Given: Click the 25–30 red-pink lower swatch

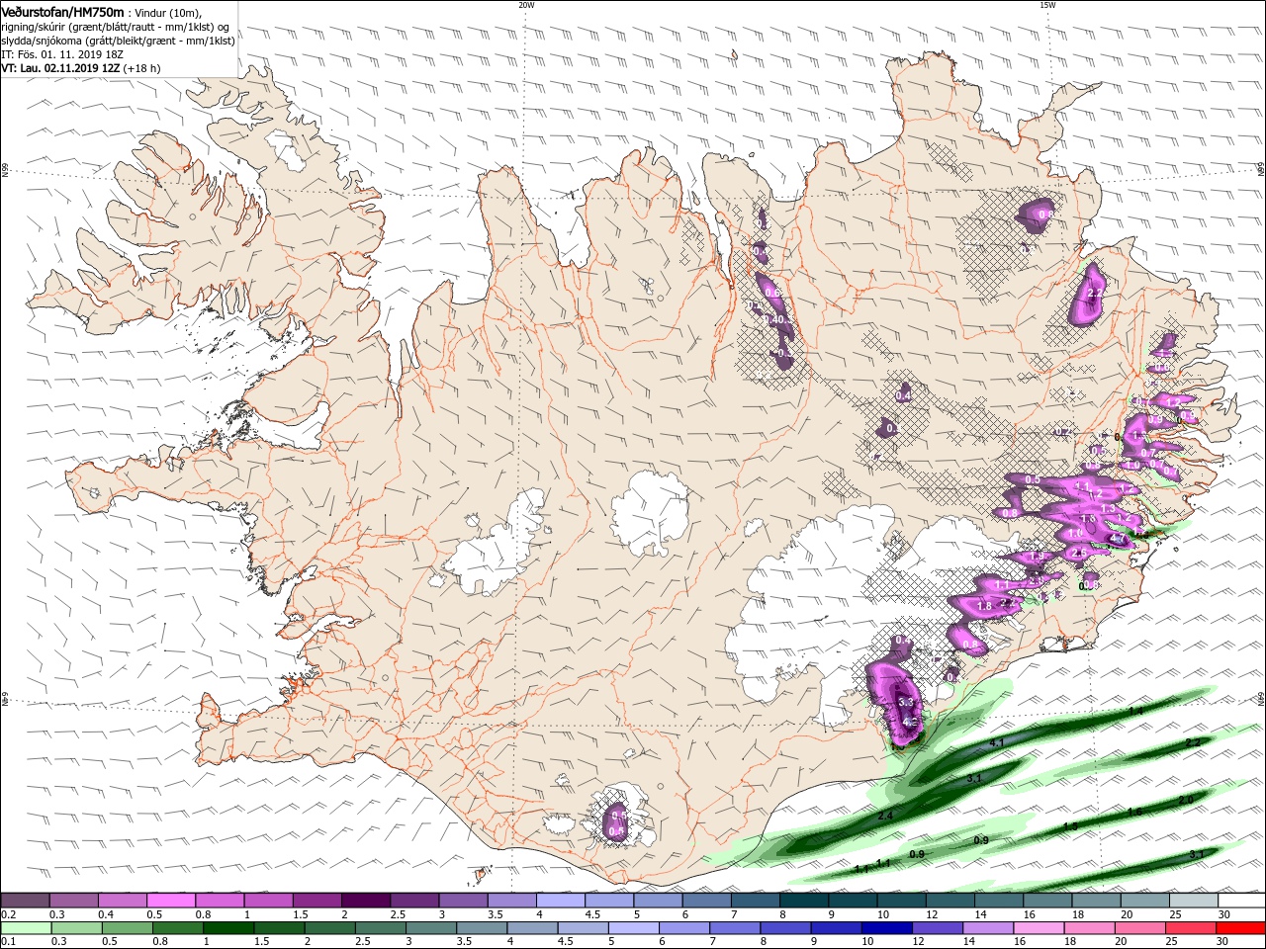Looking at the screenshot, I should (x=1191, y=928).
